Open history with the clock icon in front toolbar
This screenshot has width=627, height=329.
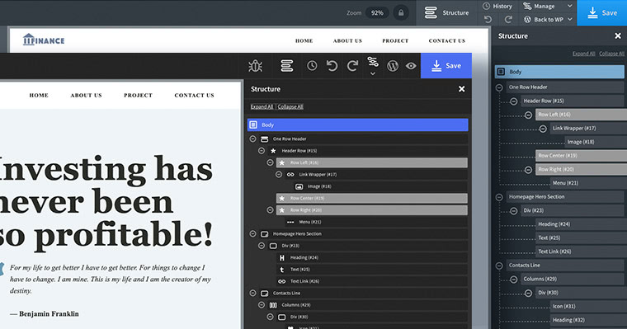click(x=312, y=66)
